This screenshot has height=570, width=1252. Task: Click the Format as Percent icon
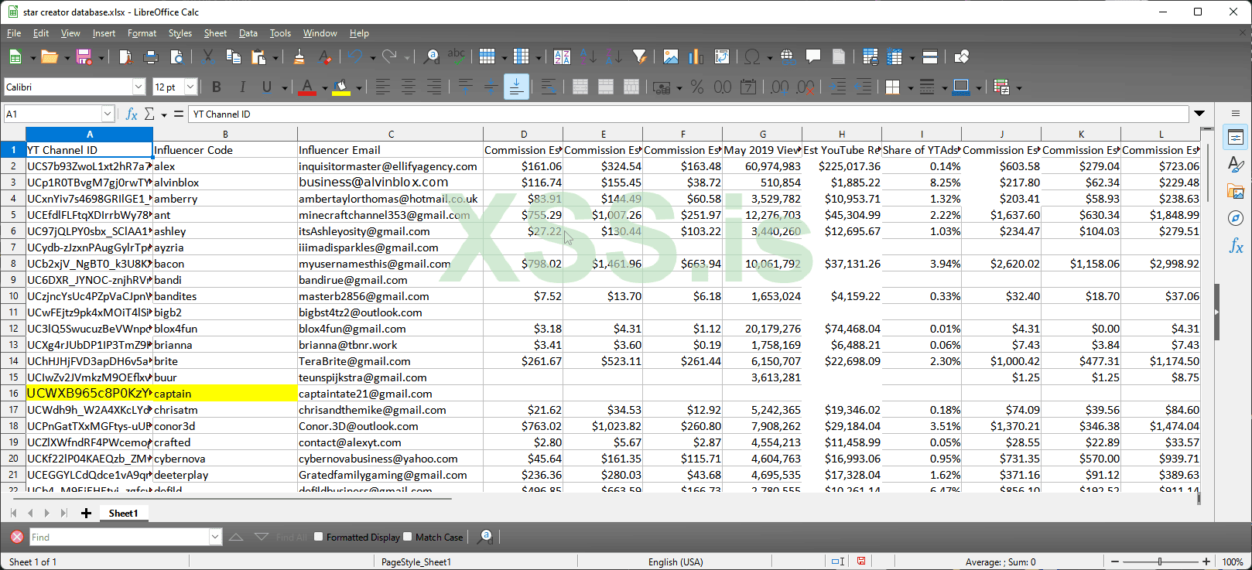coord(697,87)
